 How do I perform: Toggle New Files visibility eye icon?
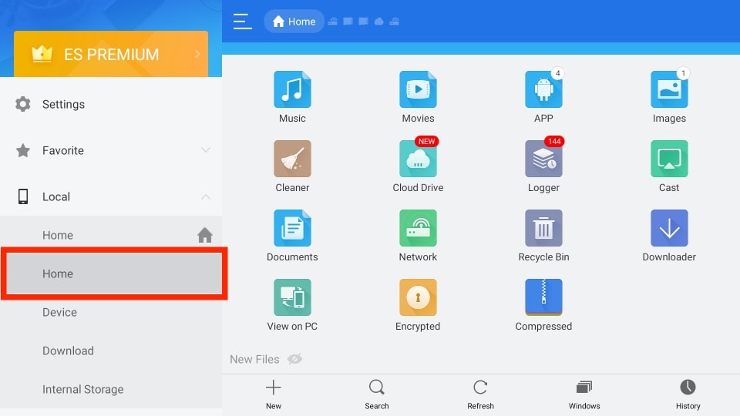(x=294, y=359)
